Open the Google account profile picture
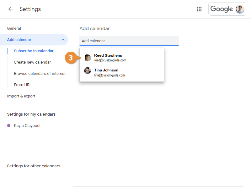This screenshot has width=251, height=188. pyautogui.click(x=240, y=9)
